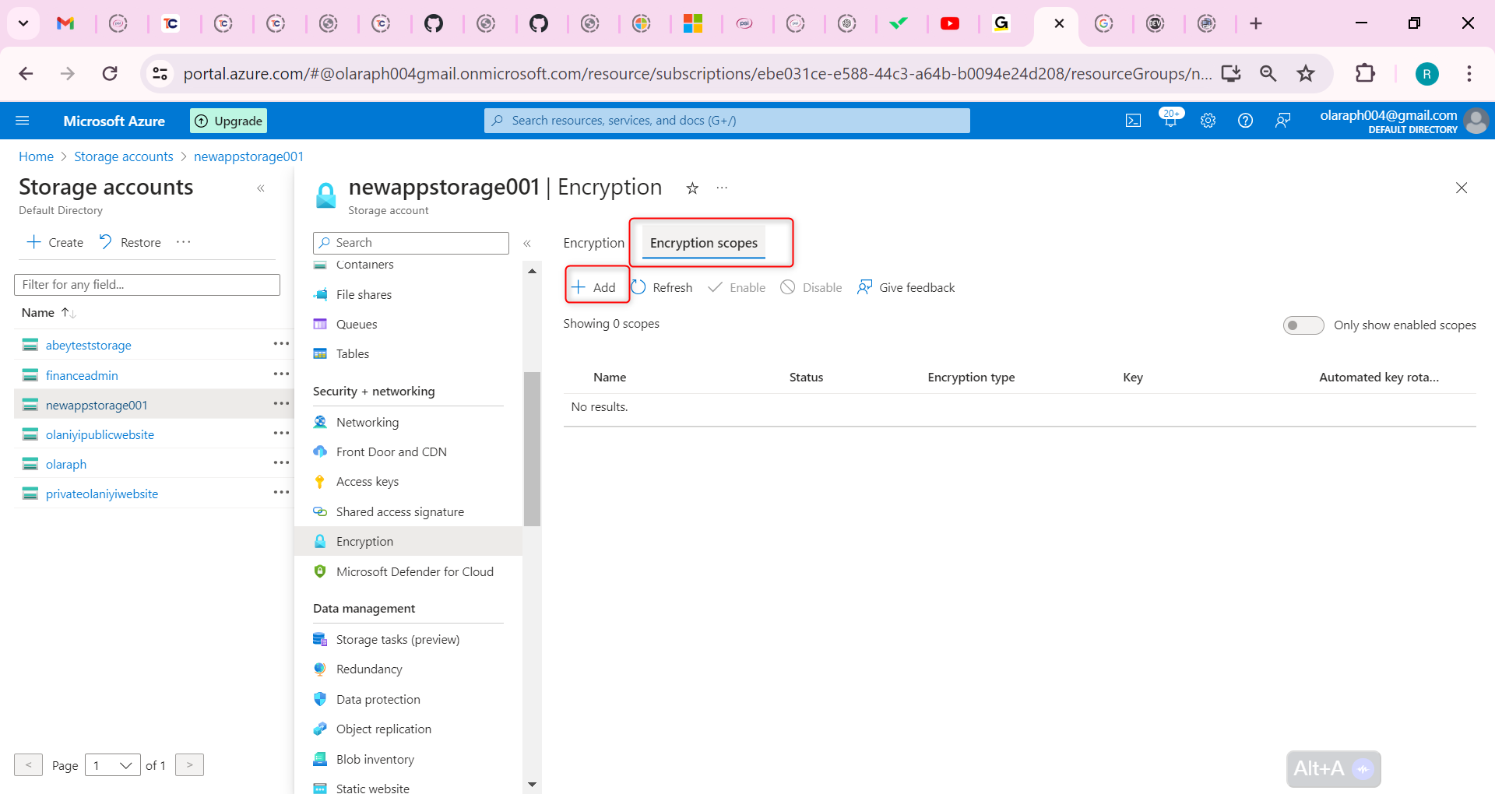The width and height of the screenshot is (1495, 794).
Task: Open the notifications bell
Action: [x=1170, y=120]
